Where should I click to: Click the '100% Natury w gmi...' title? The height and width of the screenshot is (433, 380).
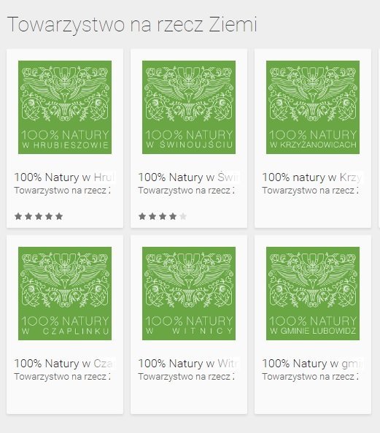point(312,363)
